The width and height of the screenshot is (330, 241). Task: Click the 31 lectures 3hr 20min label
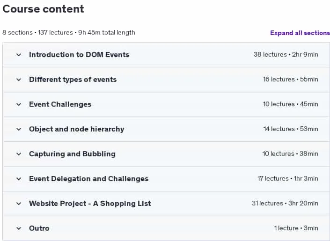pyautogui.click(x=285, y=203)
